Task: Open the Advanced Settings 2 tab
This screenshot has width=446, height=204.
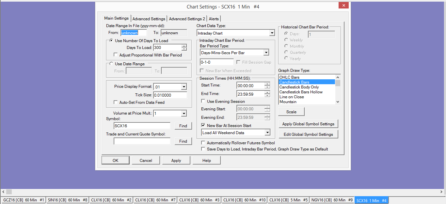Action: click(187, 19)
